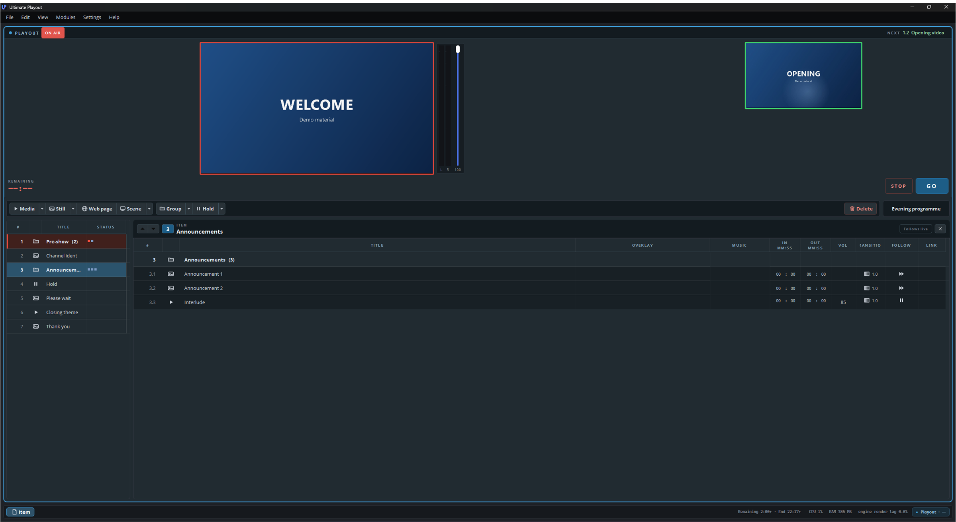The height and width of the screenshot is (522, 956).
Task: Move to previous item with up arrow
Action: [x=142, y=229]
